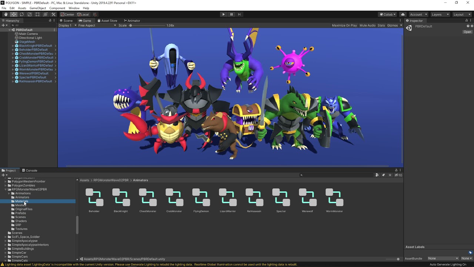Open the AssetBundle None dropdown
This screenshot has height=267, width=474.
pos(443,258)
